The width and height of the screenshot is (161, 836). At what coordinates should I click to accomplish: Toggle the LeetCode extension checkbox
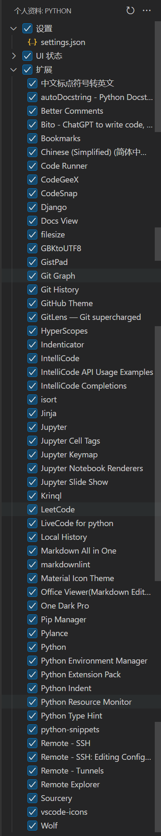[x=32, y=509]
